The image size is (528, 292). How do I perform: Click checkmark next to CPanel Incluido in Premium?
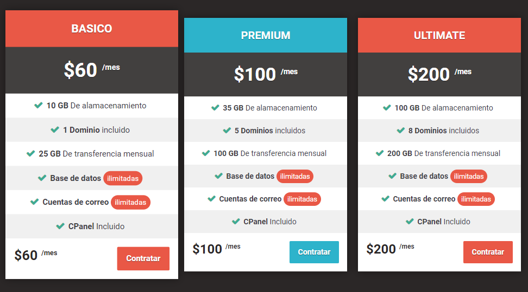click(x=236, y=222)
